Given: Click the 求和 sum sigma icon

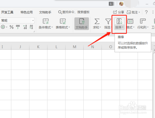Looking at the screenshot, I should tap(97, 21).
